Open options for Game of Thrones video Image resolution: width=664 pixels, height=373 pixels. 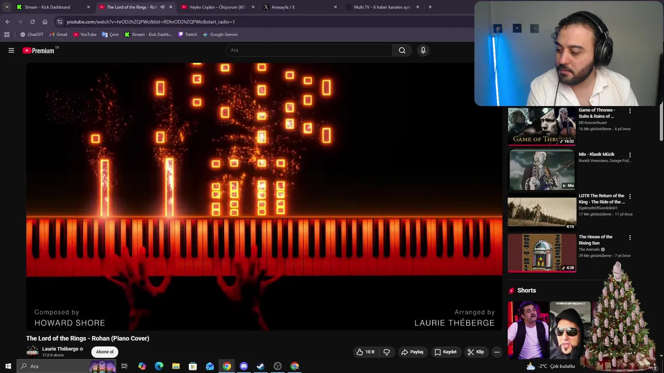click(x=630, y=111)
